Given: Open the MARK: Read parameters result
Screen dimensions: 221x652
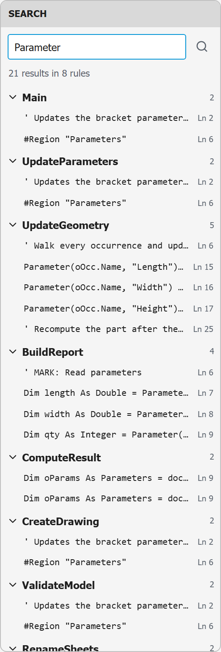Looking at the screenshot, I should (x=110, y=372).
